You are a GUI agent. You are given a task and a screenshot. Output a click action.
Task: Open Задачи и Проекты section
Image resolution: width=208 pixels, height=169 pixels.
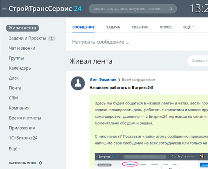pos(27,38)
